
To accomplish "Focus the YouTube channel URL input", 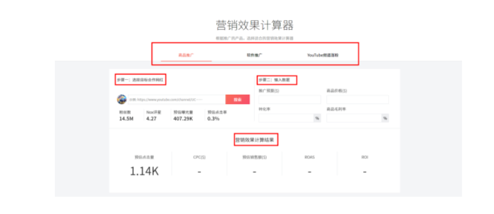I will [176, 99].
